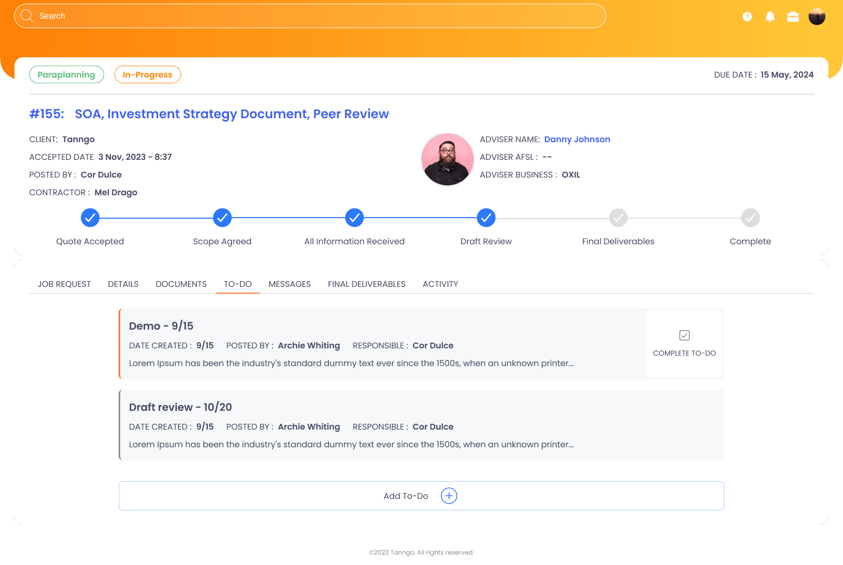Image resolution: width=843 pixels, height=565 pixels.
Task: Select the Scope Agreed progress checkmark
Action: click(222, 218)
